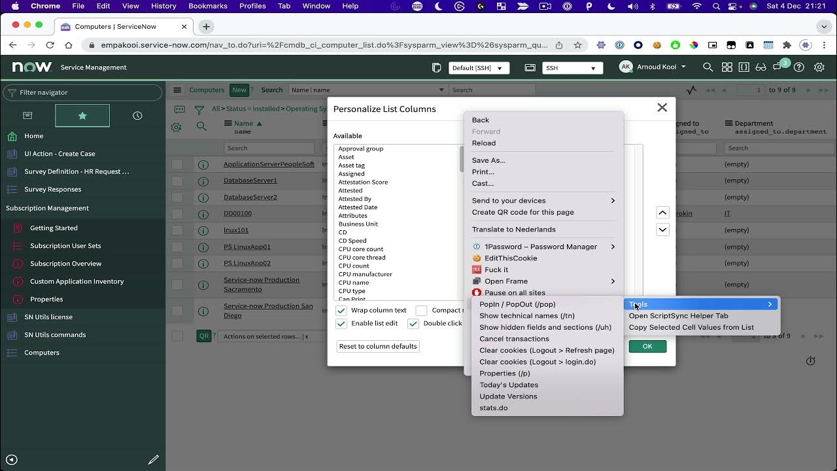Show the navigator History clock tab
This screenshot has height=471, width=837.
137,116
